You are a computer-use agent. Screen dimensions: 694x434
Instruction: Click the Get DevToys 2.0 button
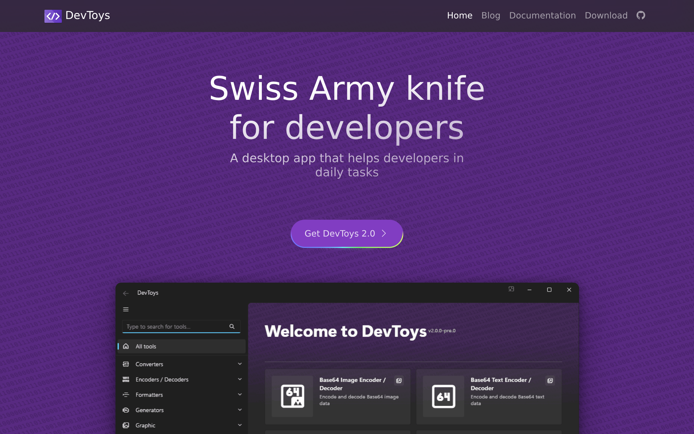click(347, 233)
